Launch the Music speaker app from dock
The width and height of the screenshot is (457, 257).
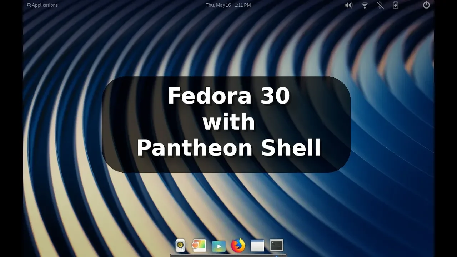click(x=180, y=245)
